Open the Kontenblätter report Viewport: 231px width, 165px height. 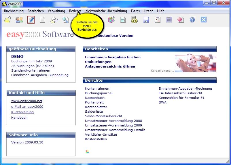(96, 107)
